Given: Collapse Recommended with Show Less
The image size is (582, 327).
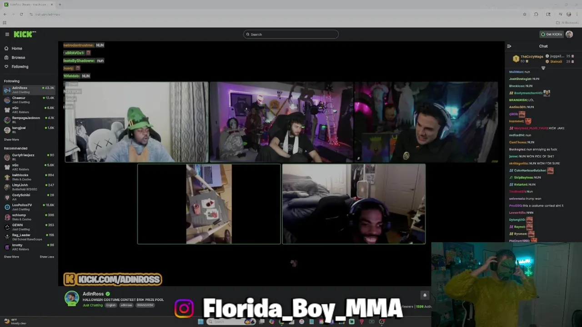Looking at the screenshot, I should [47, 257].
